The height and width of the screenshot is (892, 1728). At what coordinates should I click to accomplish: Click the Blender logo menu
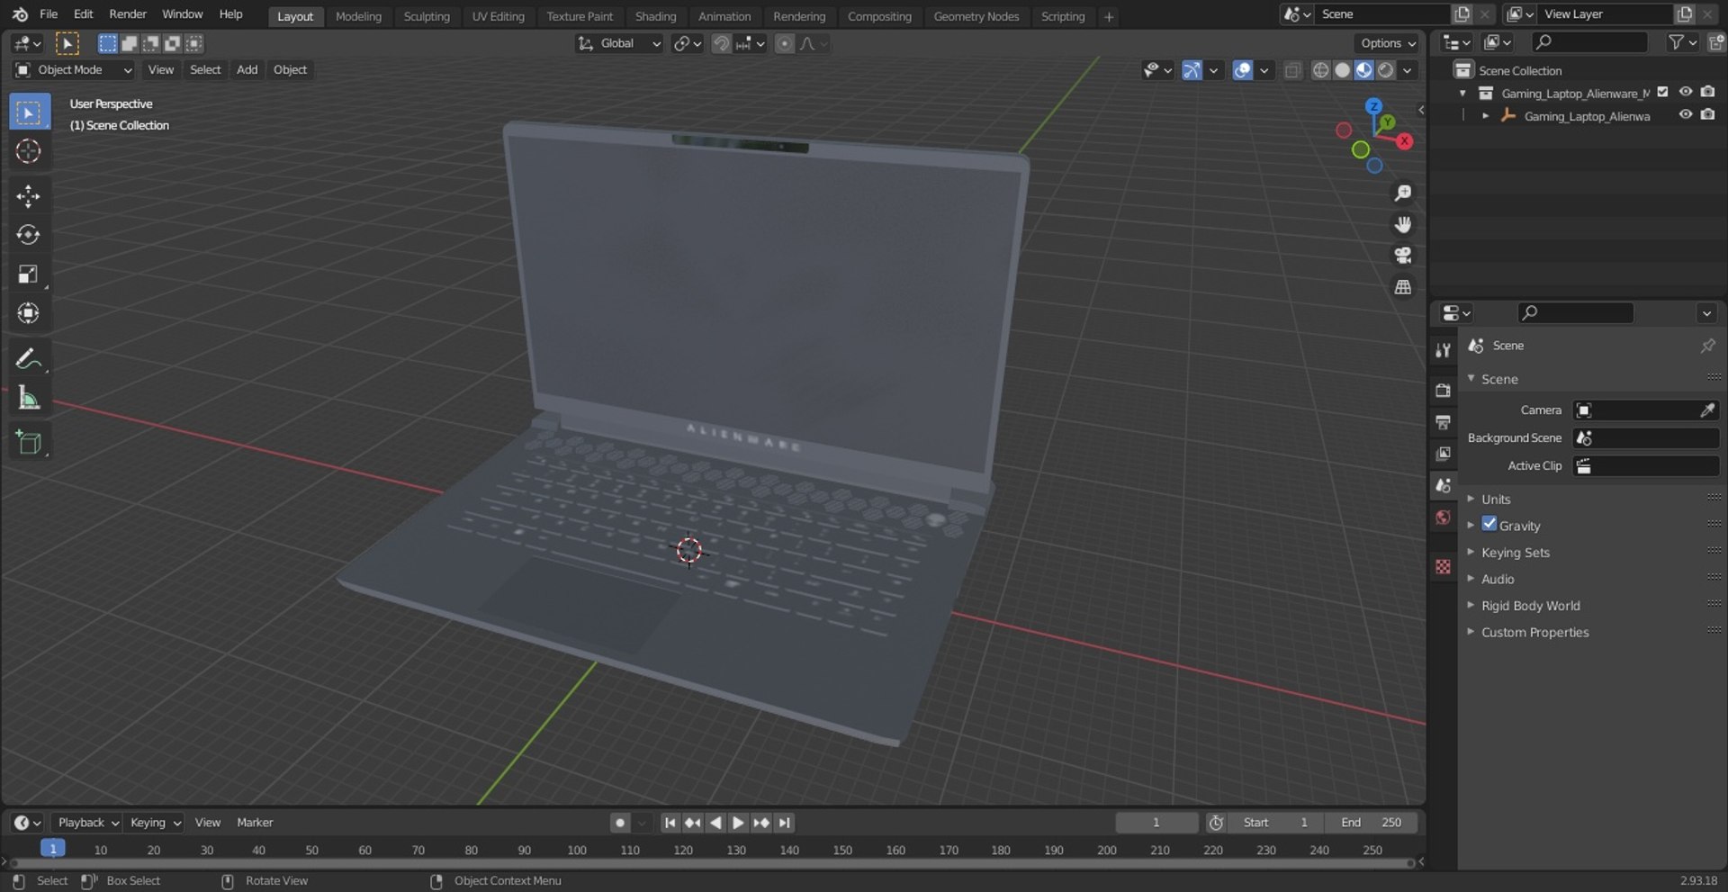pyautogui.click(x=20, y=14)
